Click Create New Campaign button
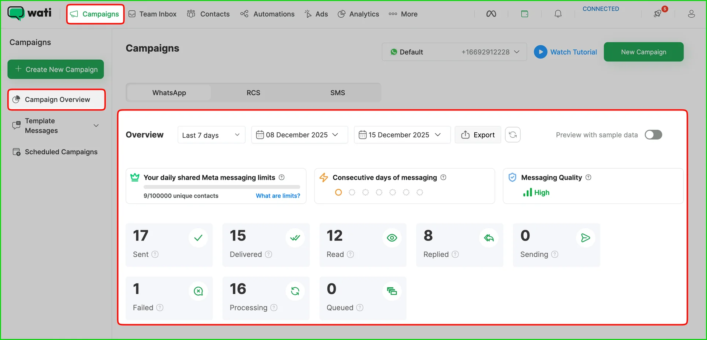The height and width of the screenshot is (340, 707). [56, 69]
